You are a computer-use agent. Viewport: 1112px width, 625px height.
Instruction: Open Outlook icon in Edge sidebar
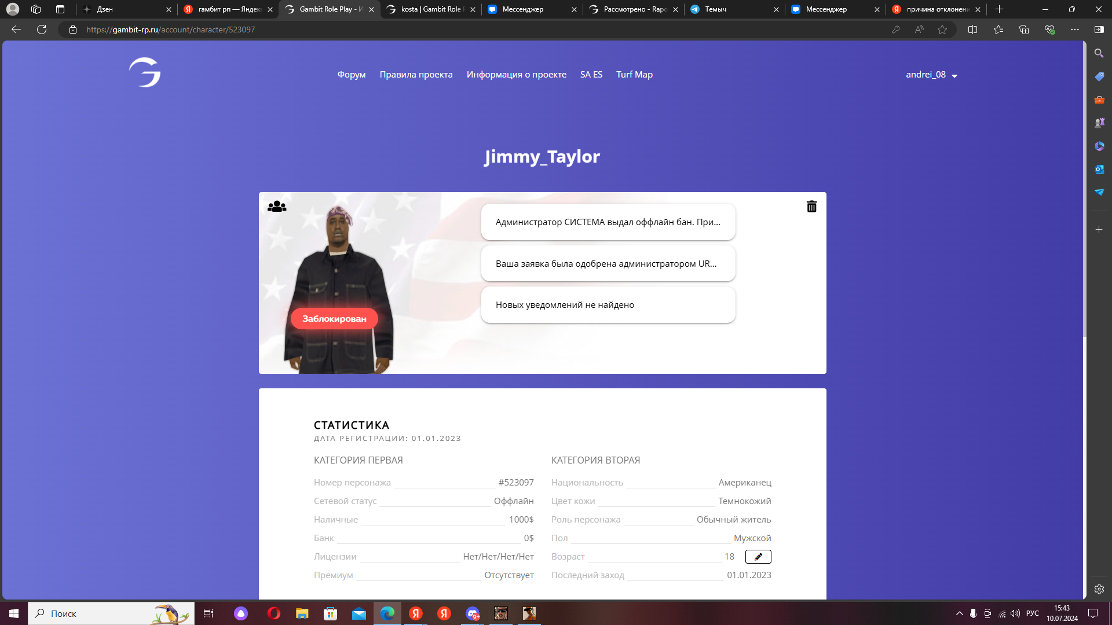coord(1099,169)
